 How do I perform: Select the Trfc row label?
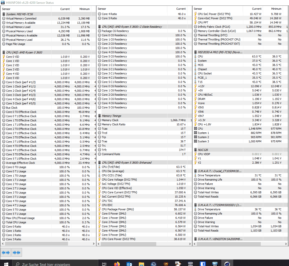104,150
